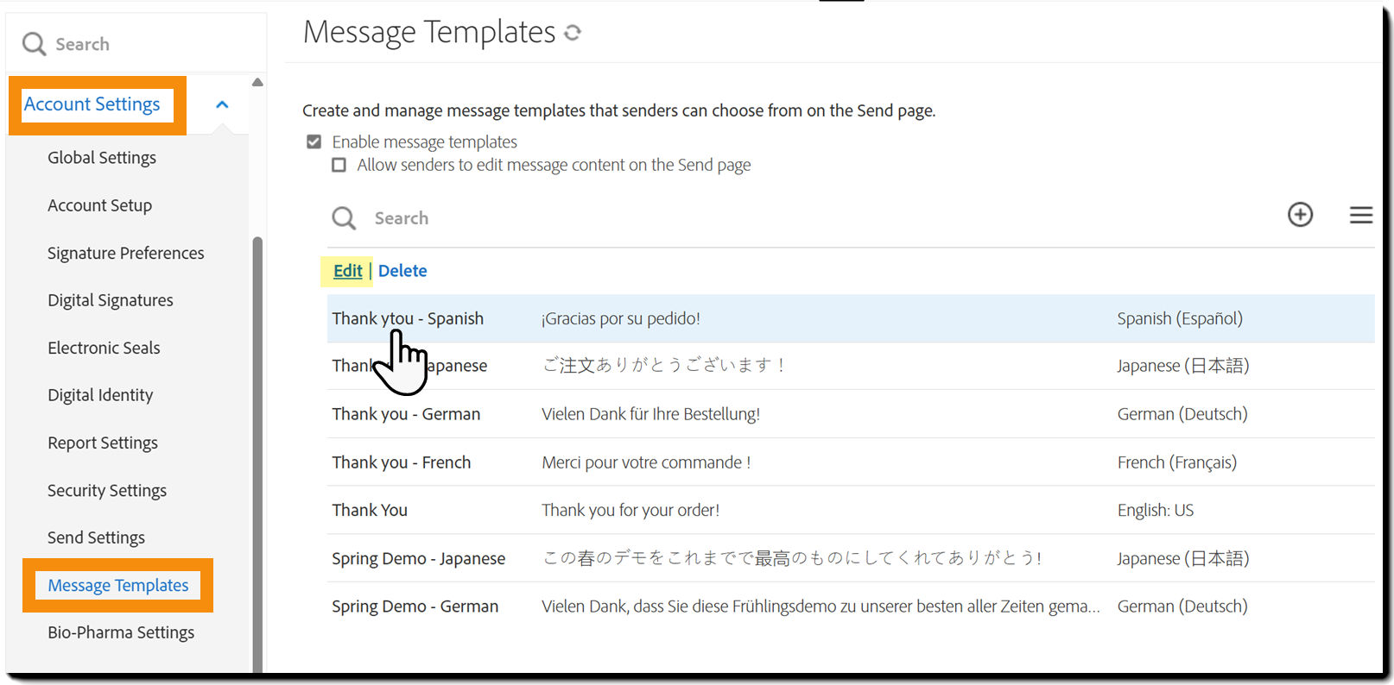Click the Delete link
Image resolution: width=1394 pixels, height=685 pixels.
(x=402, y=271)
